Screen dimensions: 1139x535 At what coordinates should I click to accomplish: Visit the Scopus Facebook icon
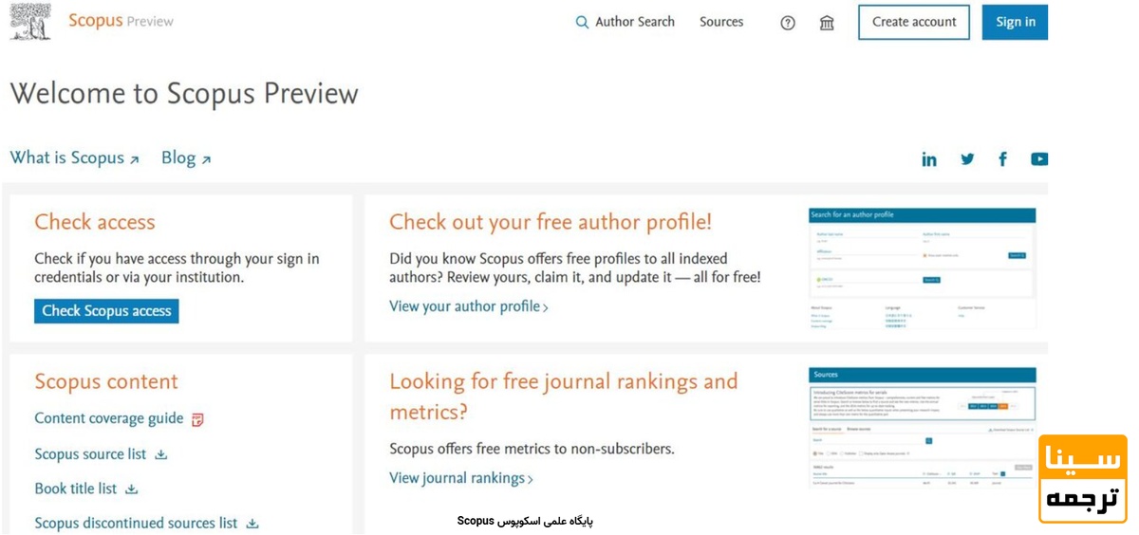point(1002,159)
